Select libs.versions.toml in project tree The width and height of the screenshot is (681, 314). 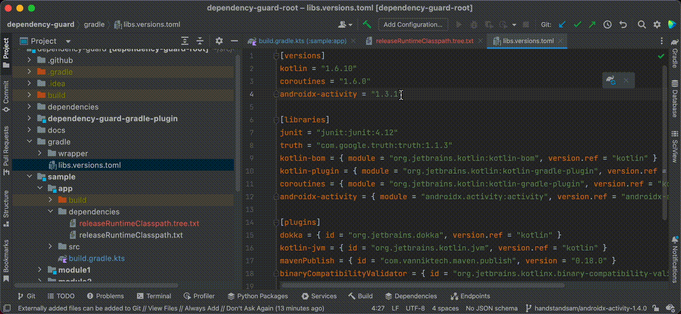(x=89, y=165)
